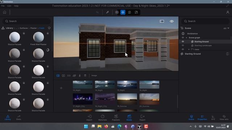Toggle visibility of Scene graph

183,38
